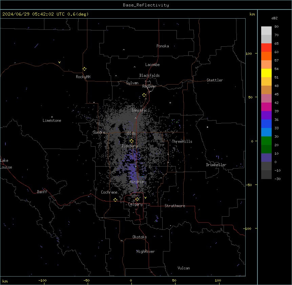Click the Banff label
The height and width of the screenshot is (285, 292).
click(x=42, y=192)
